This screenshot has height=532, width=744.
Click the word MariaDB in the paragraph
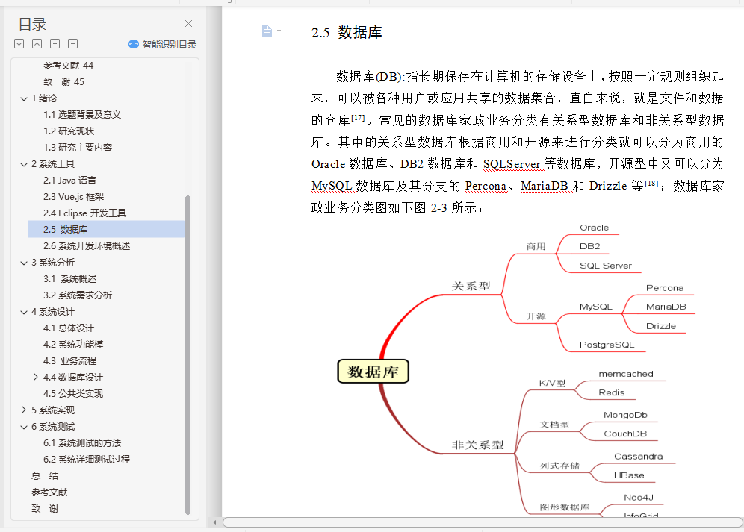(545, 186)
